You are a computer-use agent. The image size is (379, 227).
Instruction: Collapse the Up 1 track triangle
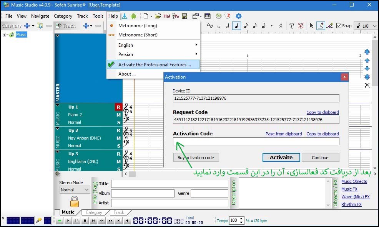click(58, 105)
